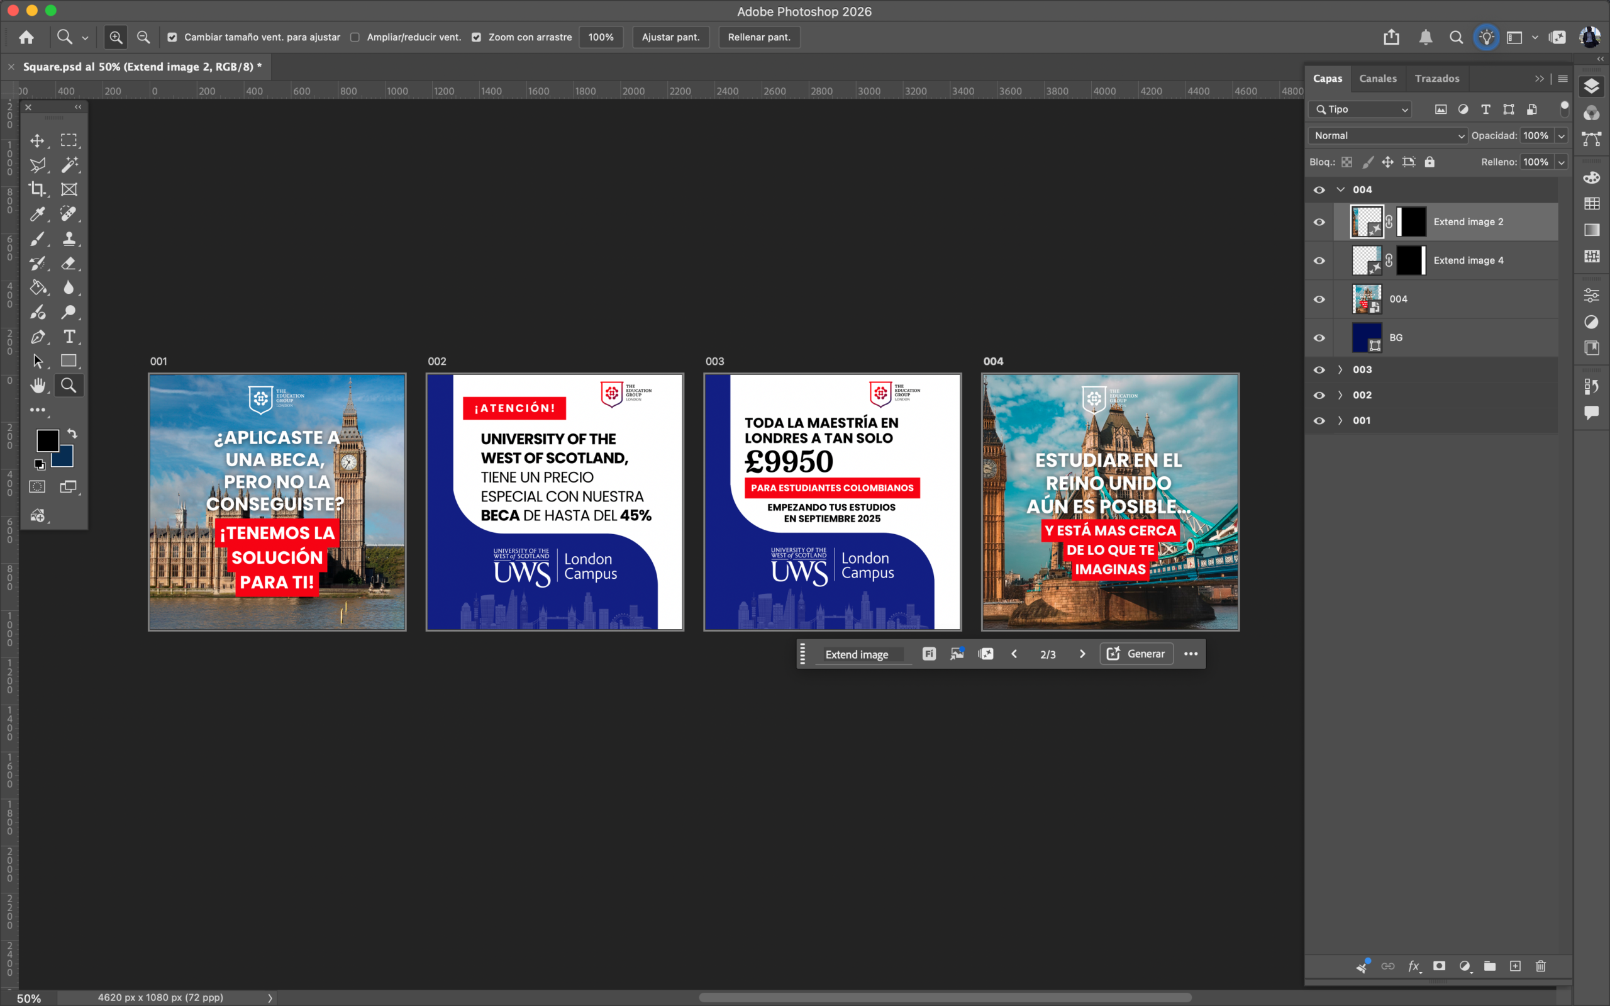Collapse the 004 layer group
The image size is (1610, 1006).
(1341, 189)
